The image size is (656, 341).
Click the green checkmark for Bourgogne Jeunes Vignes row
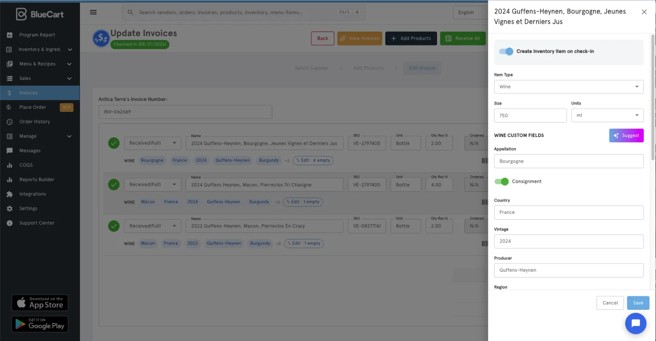coord(114,143)
